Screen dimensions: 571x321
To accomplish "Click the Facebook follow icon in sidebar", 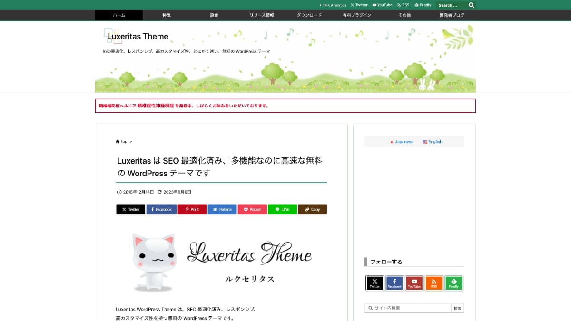I will [x=394, y=283].
